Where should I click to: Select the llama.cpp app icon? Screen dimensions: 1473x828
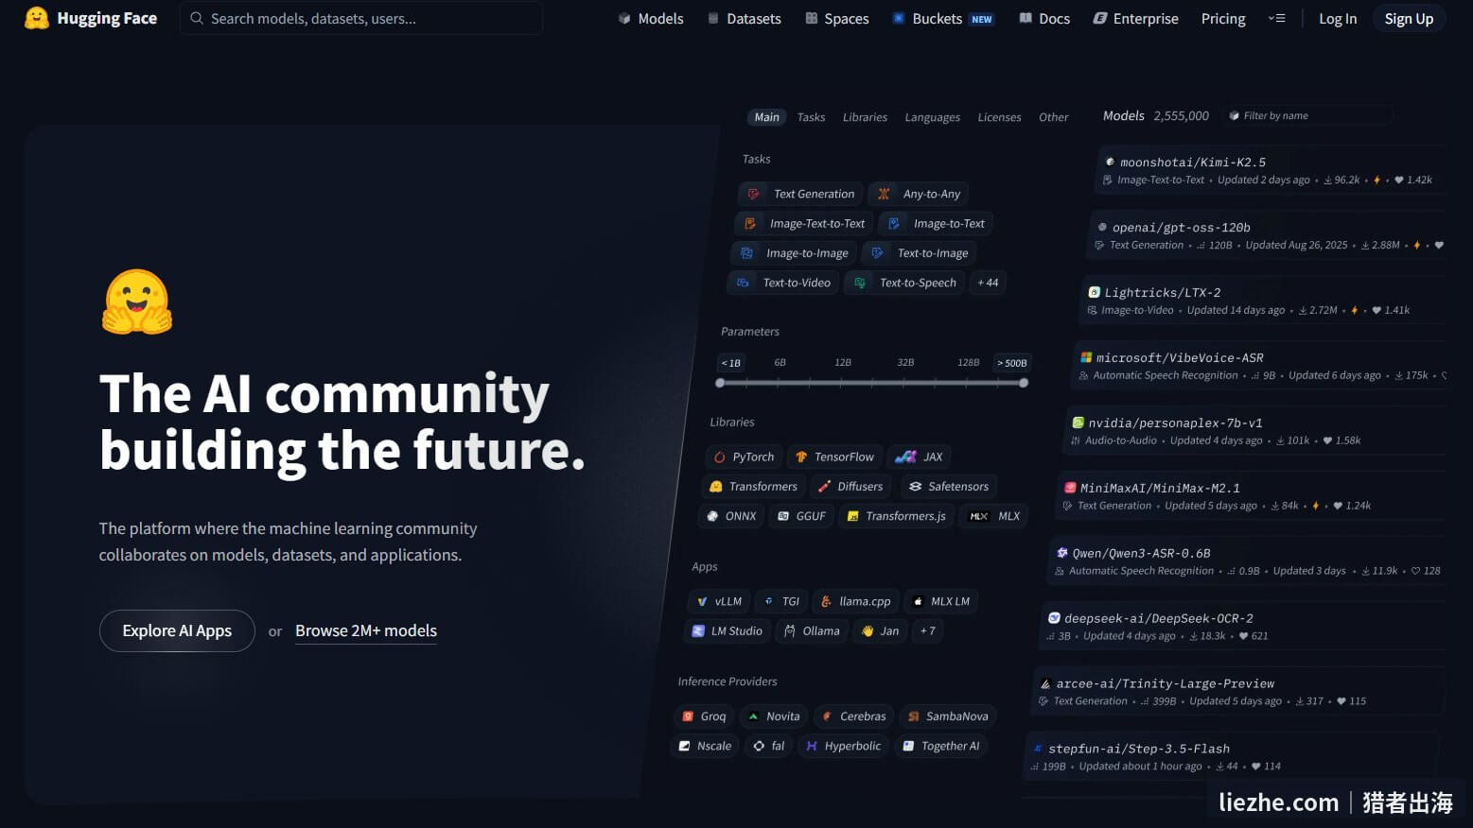826,601
